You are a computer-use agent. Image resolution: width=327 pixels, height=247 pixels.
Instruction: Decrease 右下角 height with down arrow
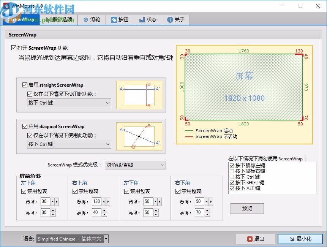tap(207, 215)
